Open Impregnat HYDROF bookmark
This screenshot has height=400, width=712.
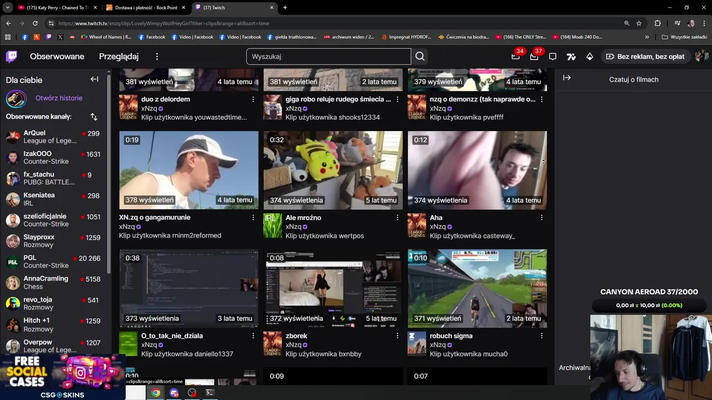click(x=406, y=37)
